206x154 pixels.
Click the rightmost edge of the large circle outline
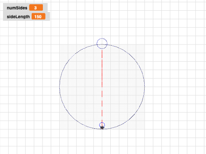pos(145,87)
